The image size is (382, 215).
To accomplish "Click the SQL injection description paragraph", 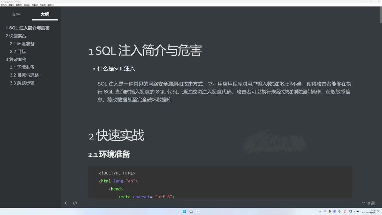I will pyautogui.click(x=224, y=92).
